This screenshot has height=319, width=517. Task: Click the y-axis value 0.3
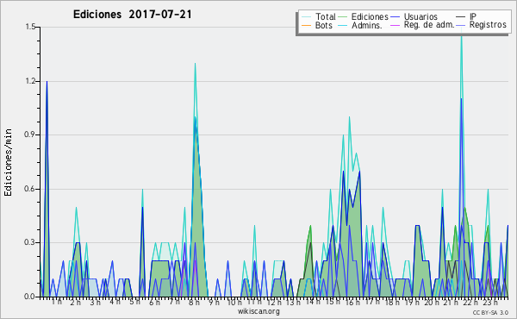coord(30,242)
